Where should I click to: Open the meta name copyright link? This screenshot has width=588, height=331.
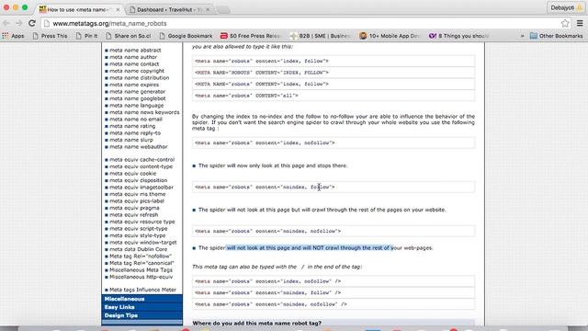pyautogui.click(x=137, y=71)
